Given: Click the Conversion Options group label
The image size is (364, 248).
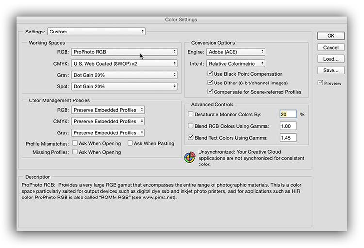Looking at the screenshot, I should click(x=213, y=43).
